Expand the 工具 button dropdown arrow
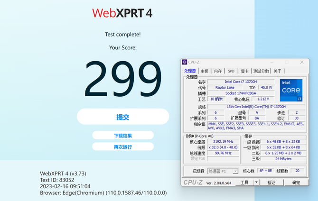The height and width of the screenshot is (201, 318). tap(256, 183)
